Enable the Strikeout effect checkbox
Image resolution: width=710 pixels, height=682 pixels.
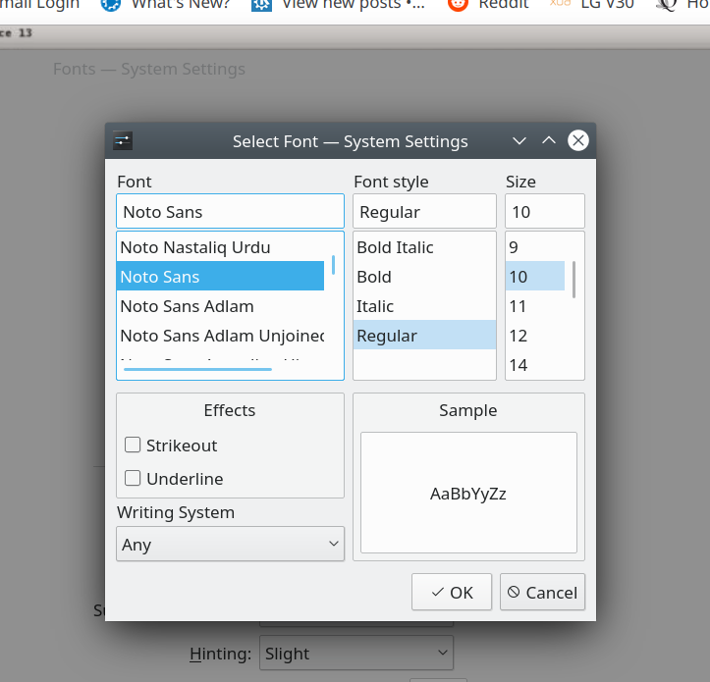(134, 446)
